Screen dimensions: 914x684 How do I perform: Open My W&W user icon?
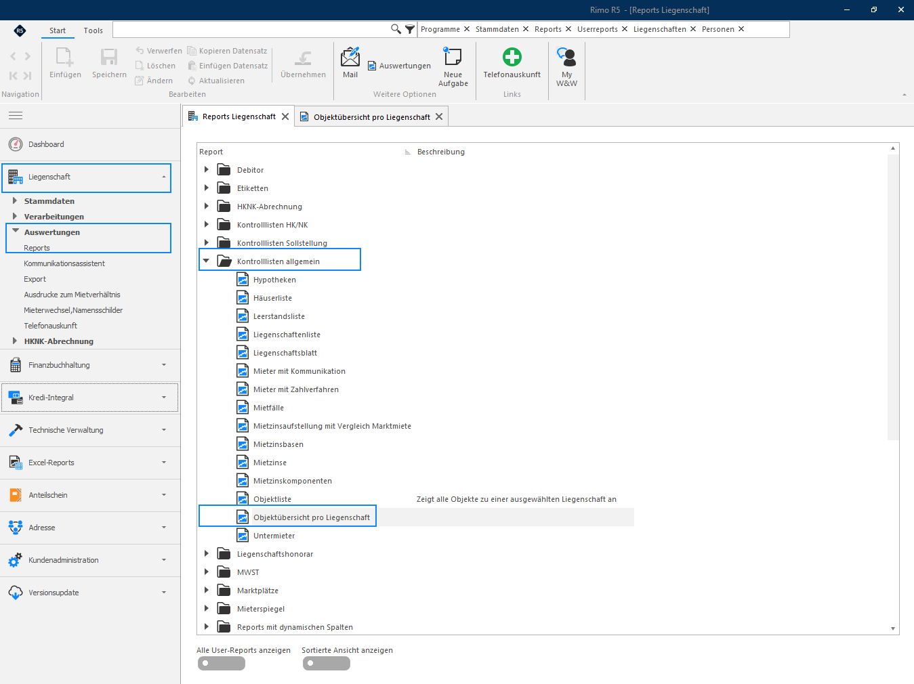(566, 57)
